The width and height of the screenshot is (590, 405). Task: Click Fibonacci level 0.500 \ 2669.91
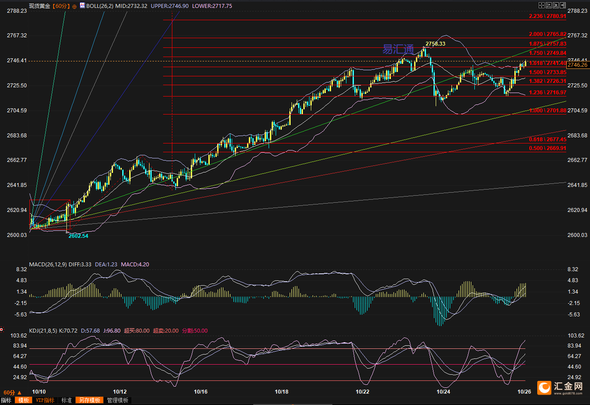coord(547,148)
